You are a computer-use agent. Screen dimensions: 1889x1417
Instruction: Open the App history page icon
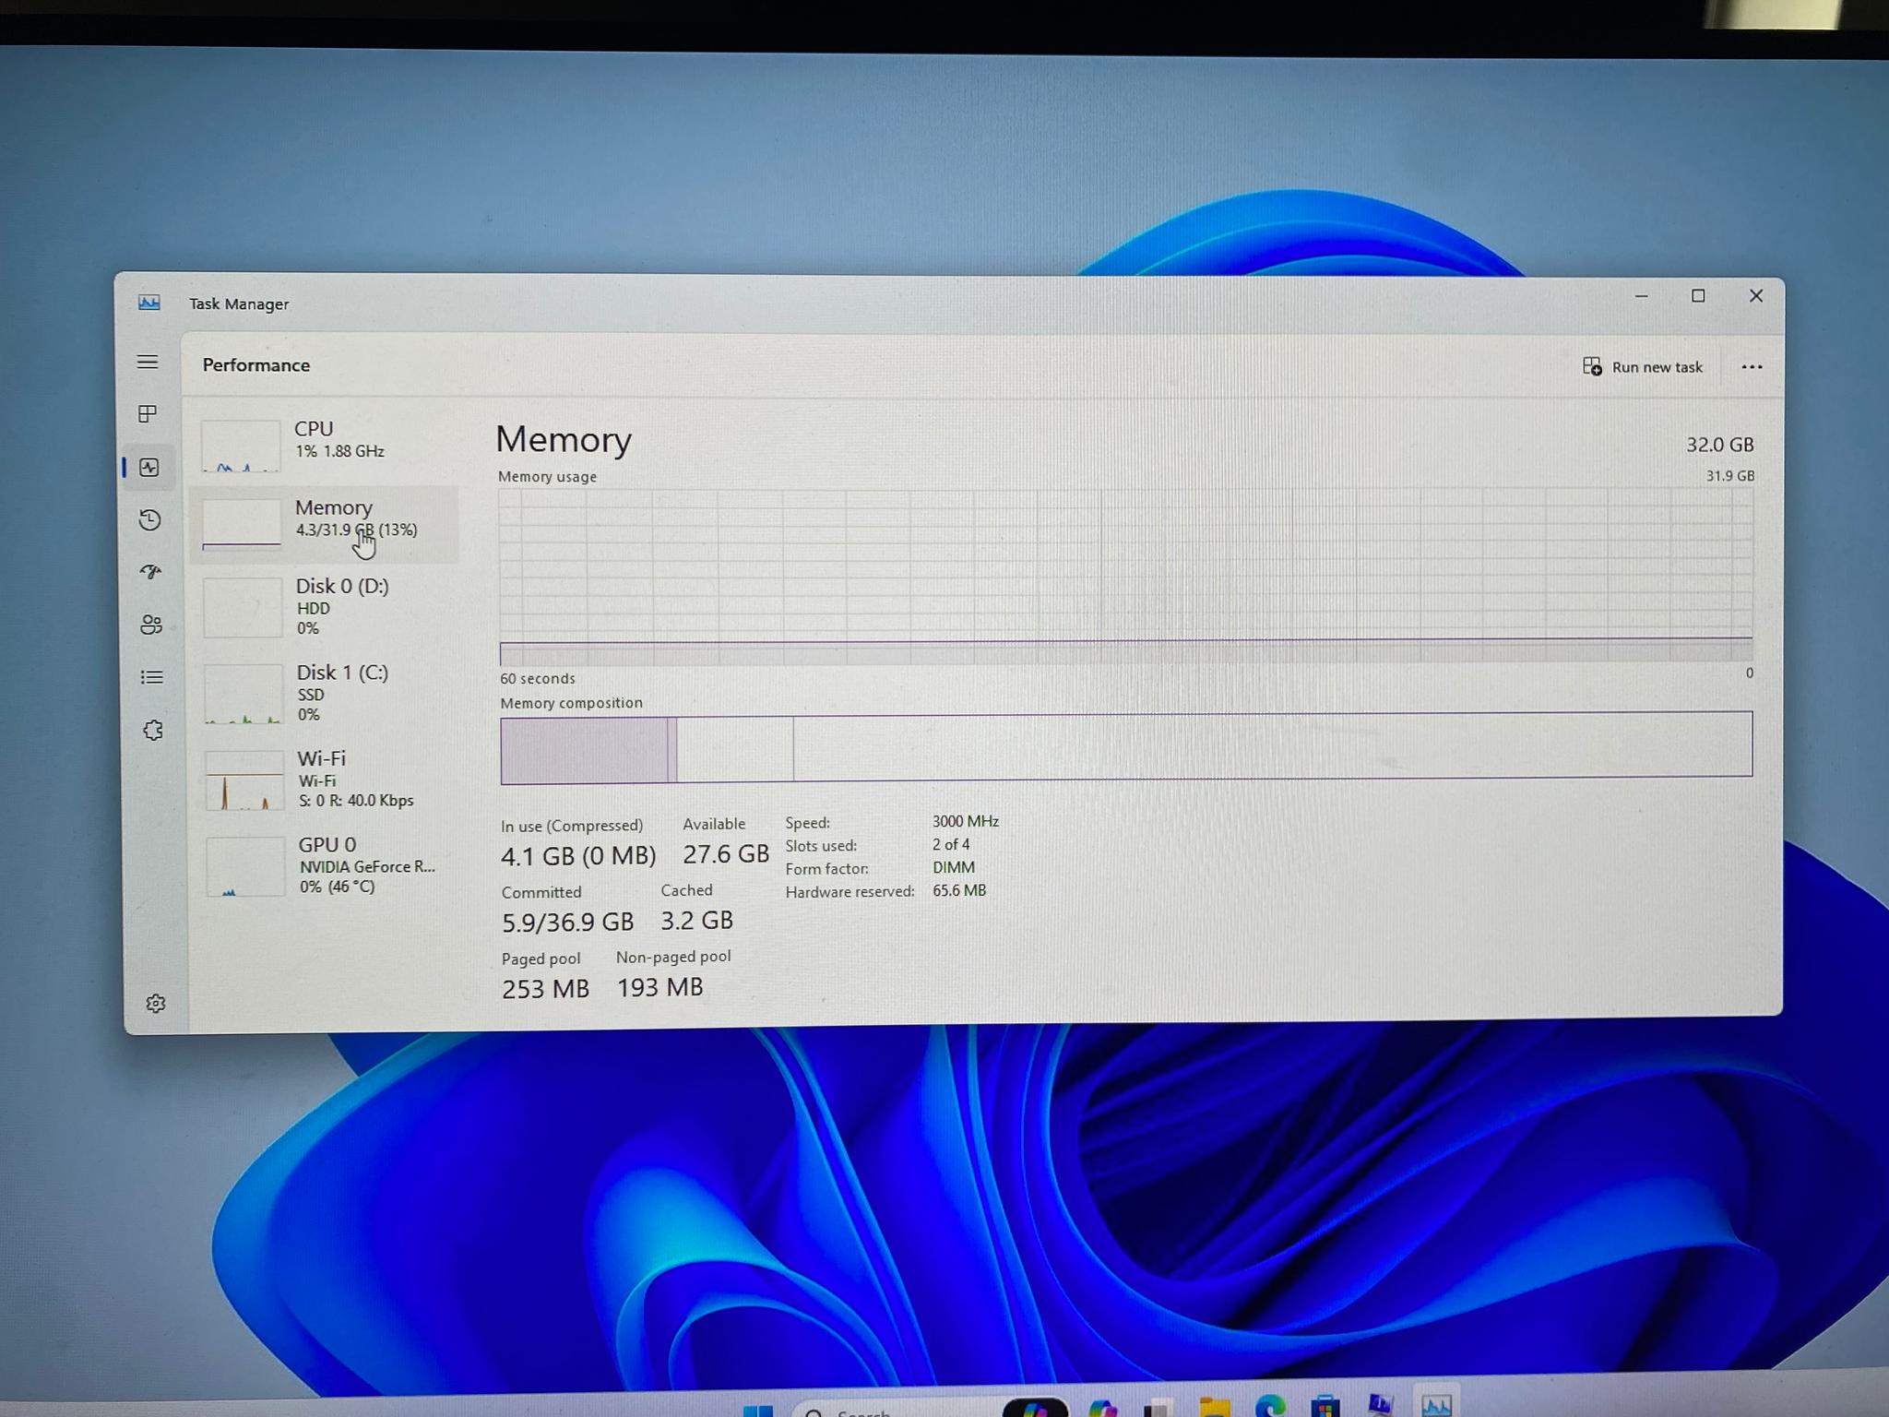[150, 520]
